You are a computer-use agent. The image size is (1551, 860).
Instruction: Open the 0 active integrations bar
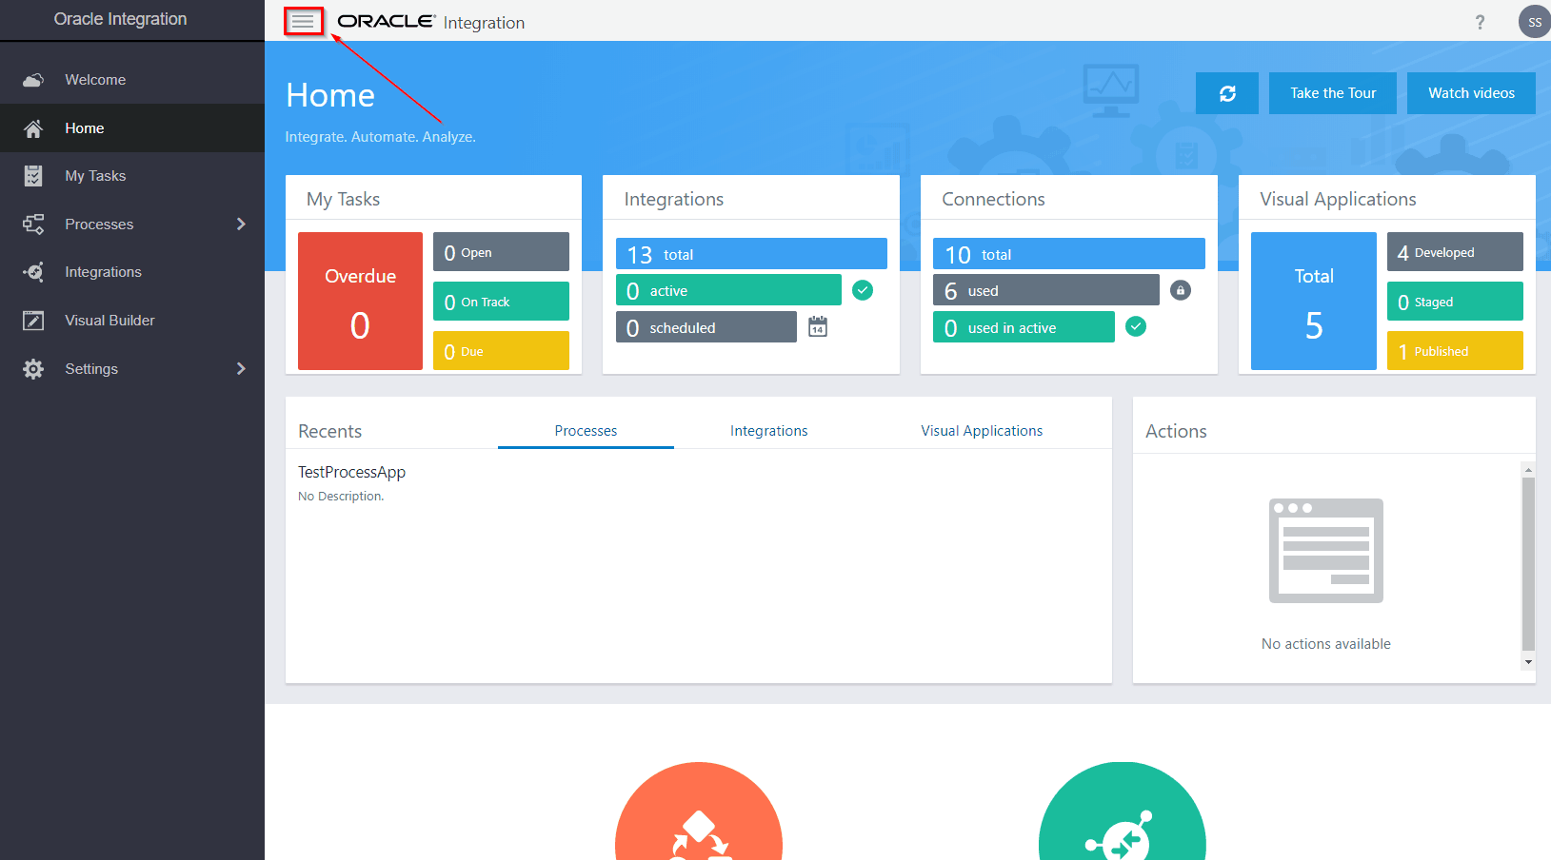(x=728, y=290)
